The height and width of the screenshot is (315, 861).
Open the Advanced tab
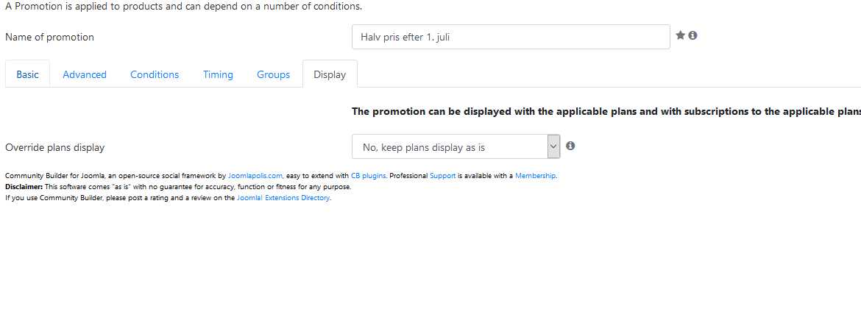(x=85, y=74)
